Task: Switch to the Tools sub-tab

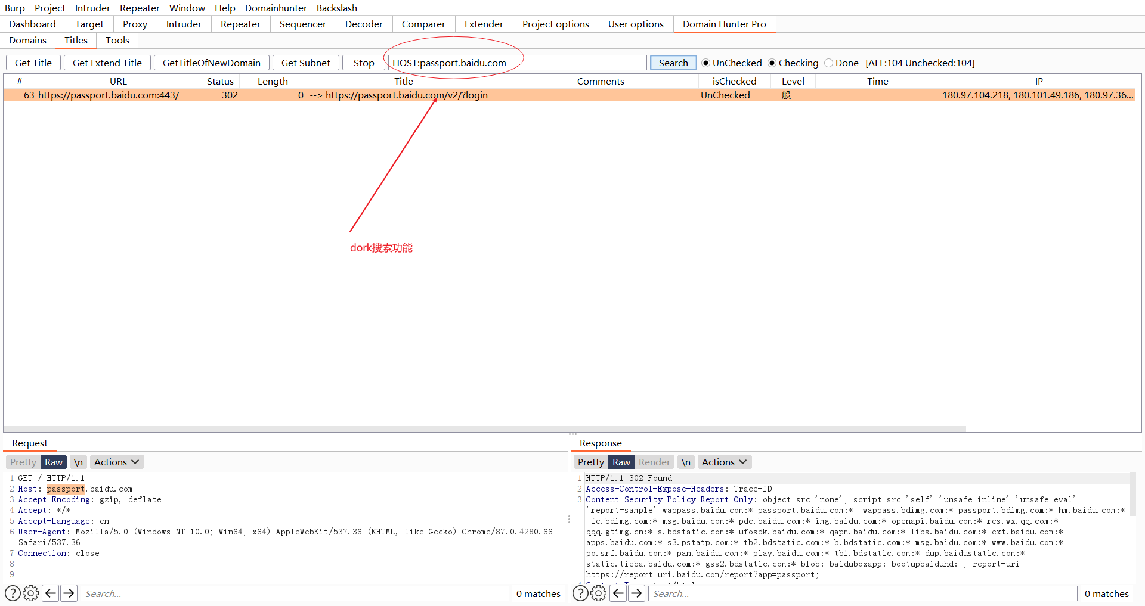Action: (117, 40)
